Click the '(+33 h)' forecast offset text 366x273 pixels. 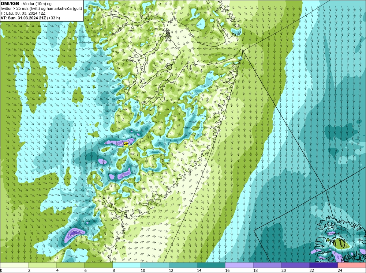tap(53, 18)
